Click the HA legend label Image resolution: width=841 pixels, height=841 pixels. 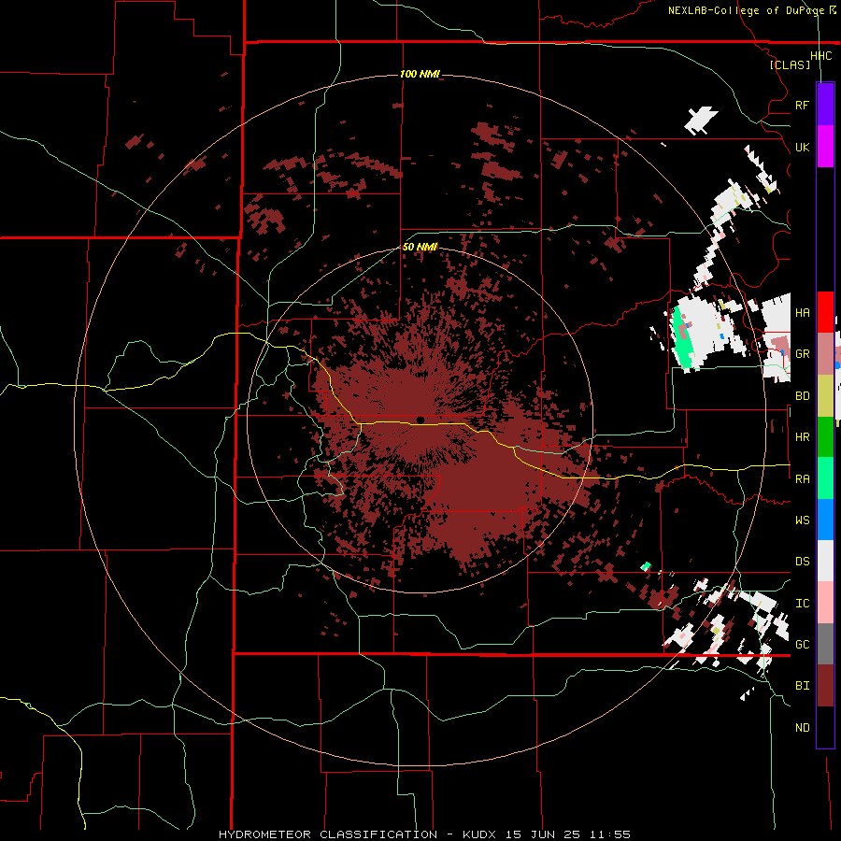pos(802,312)
